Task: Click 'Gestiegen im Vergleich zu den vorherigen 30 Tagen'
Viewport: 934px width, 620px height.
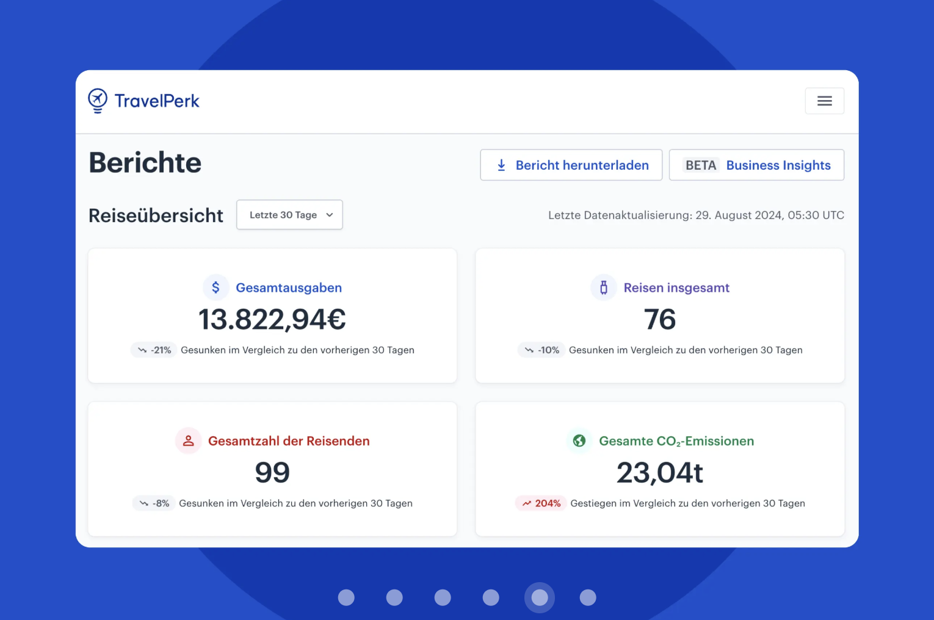Action: click(687, 503)
